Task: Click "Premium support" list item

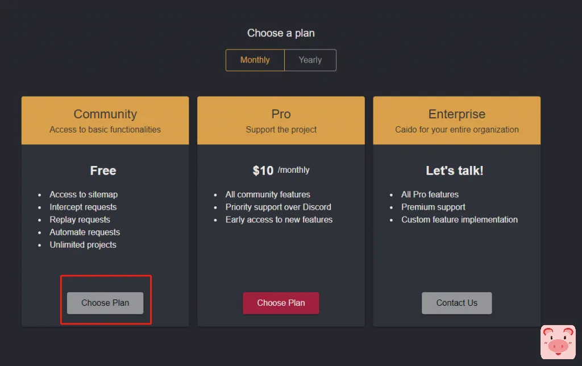Action: (433, 207)
